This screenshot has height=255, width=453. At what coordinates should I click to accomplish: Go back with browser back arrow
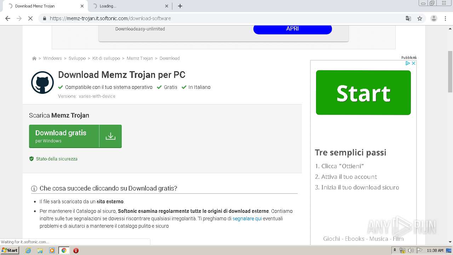[8, 18]
